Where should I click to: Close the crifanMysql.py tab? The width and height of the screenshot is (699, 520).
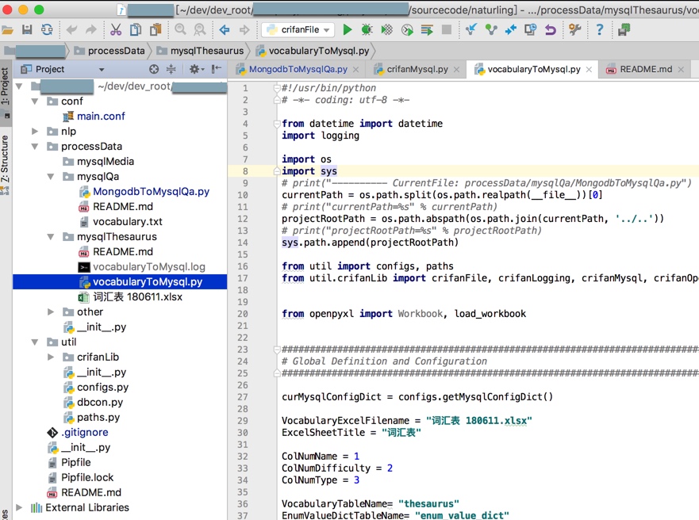pos(456,70)
